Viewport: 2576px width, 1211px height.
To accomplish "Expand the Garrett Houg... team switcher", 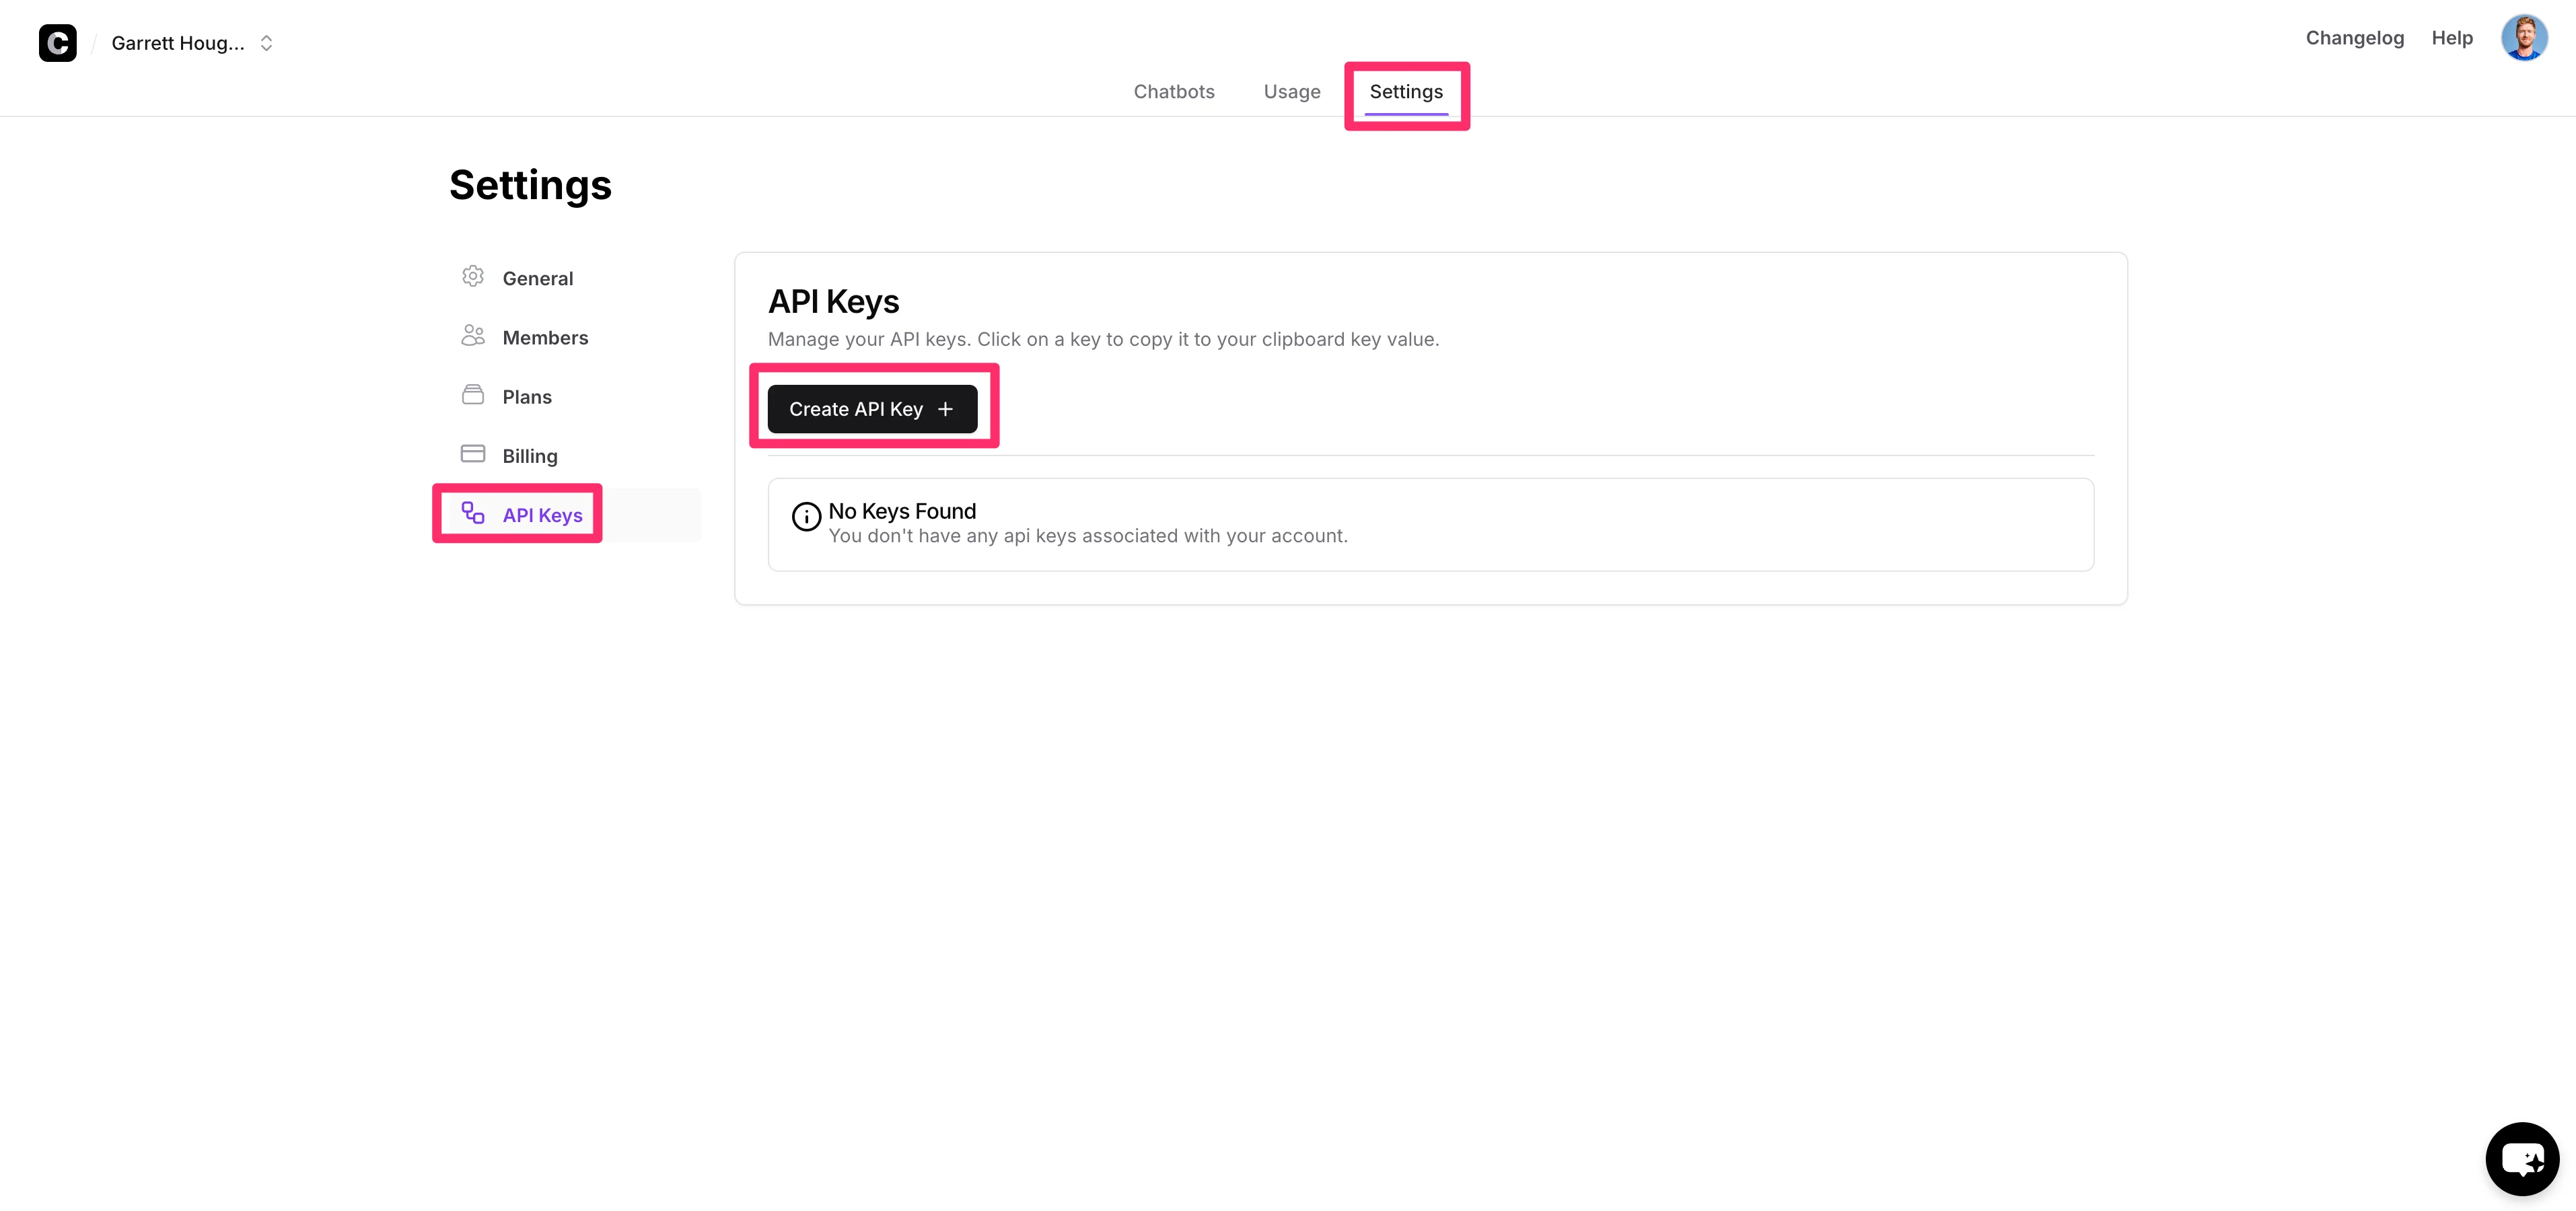I will pyautogui.click(x=178, y=43).
